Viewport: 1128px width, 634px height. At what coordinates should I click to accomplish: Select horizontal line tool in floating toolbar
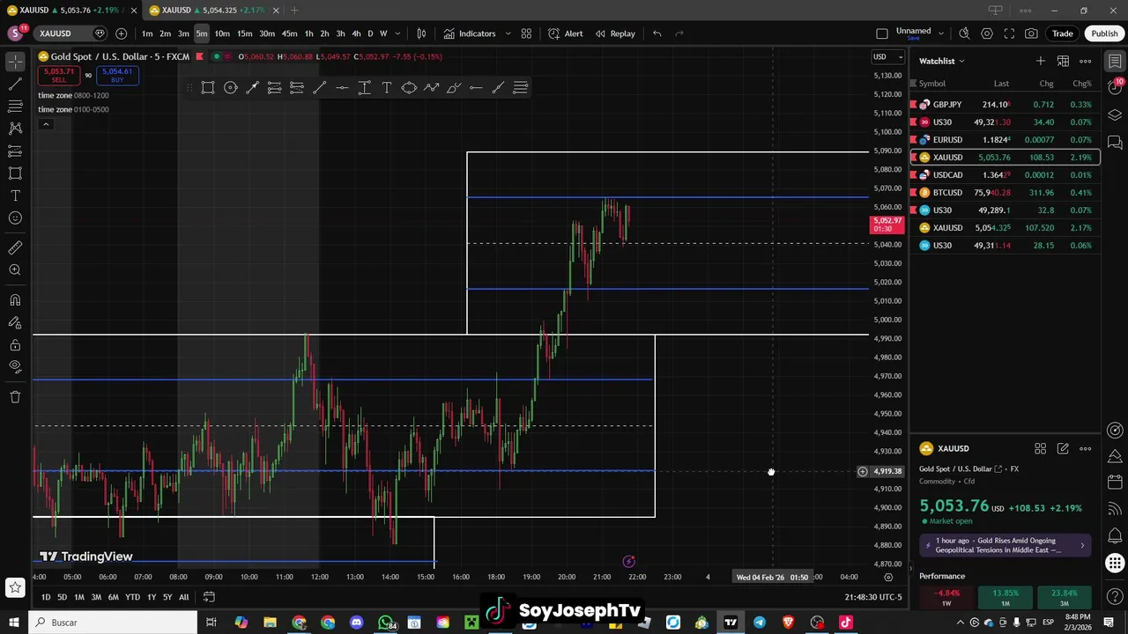pos(342,87)
